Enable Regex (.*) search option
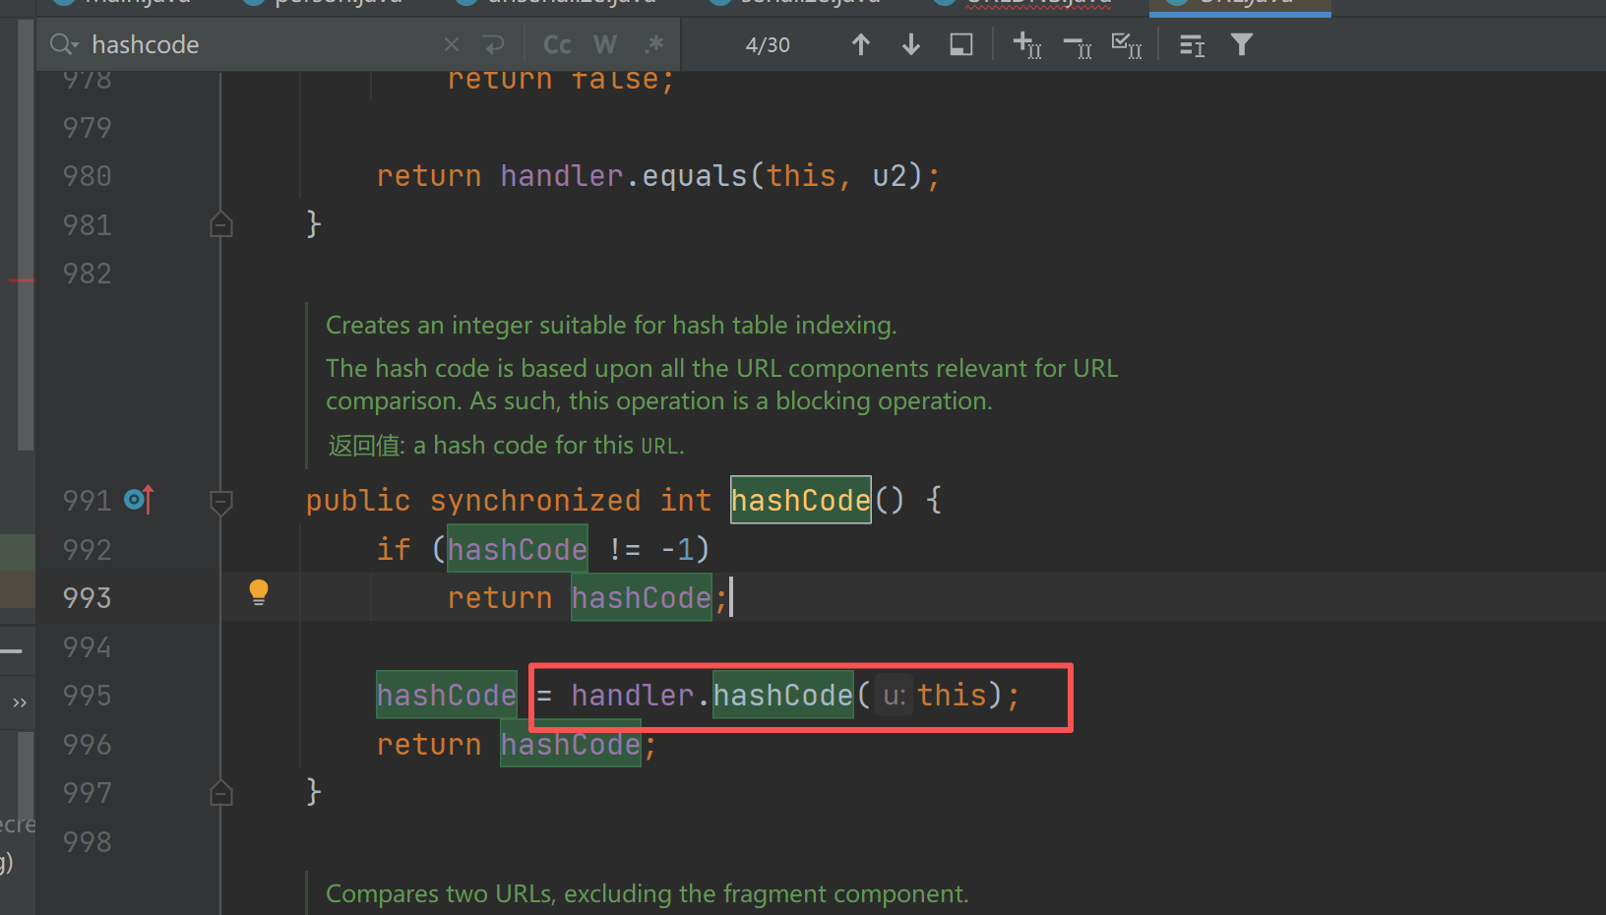 [x=653, y=44]
